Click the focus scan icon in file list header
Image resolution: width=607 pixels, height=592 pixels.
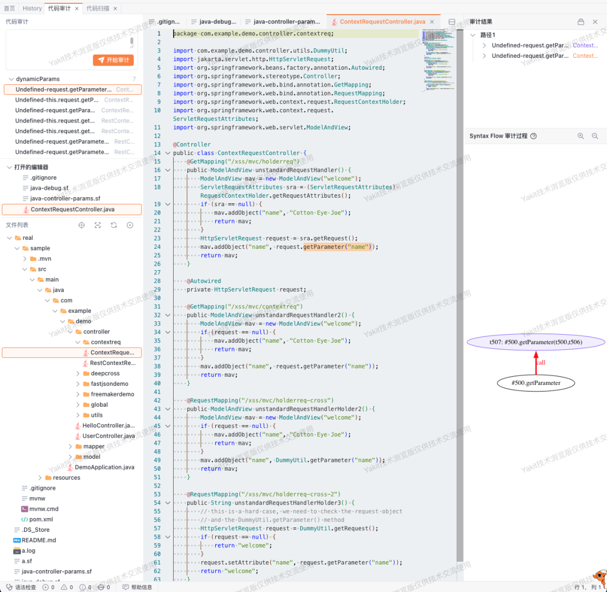[x=98, y=225]
